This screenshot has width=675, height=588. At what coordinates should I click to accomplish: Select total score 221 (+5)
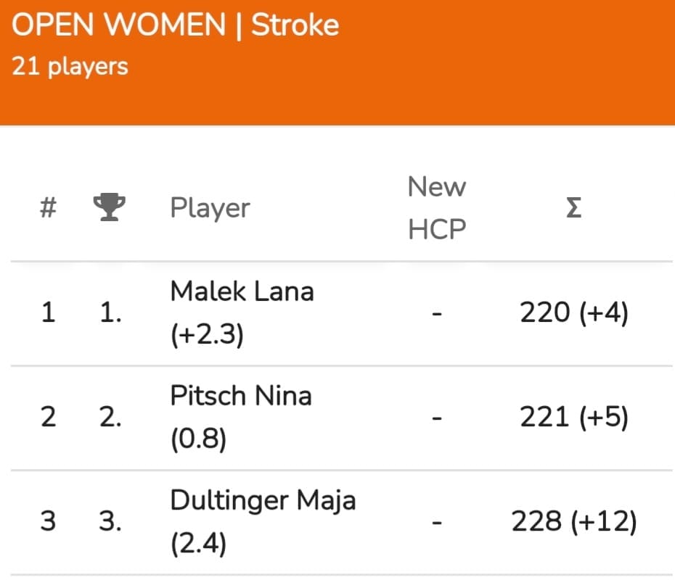574,417
